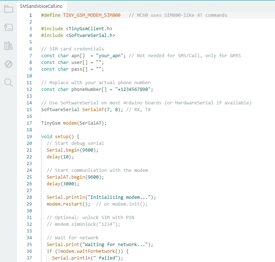Open the Sketchbook folder panel
Image resolution: width=275 pixels, height=262 pixels.
(9, 9)
